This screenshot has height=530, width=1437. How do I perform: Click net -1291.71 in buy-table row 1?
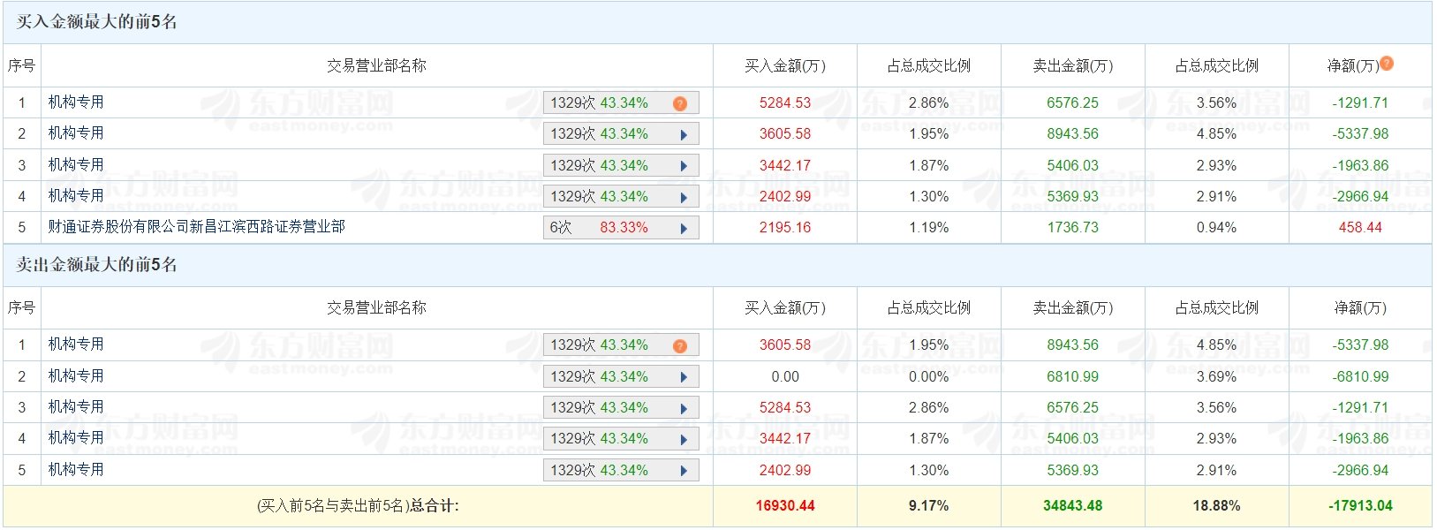1360,103
